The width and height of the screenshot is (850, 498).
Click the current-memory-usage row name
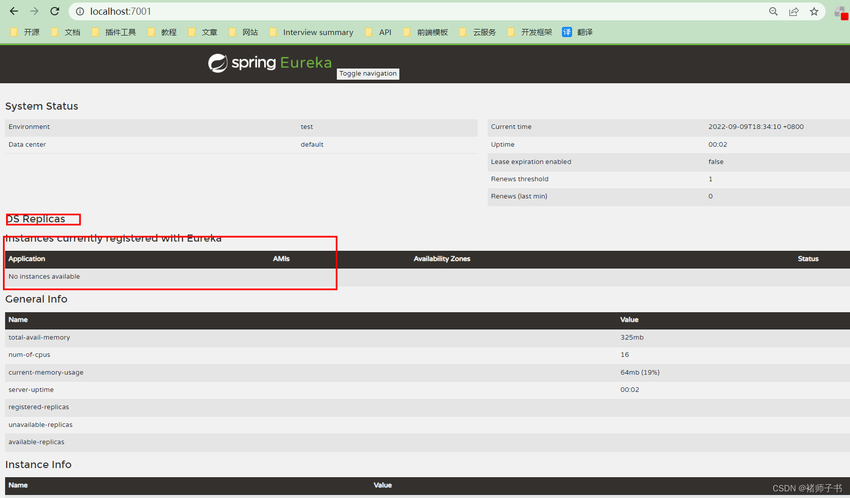pyautogui.click(x=46, y=373)
